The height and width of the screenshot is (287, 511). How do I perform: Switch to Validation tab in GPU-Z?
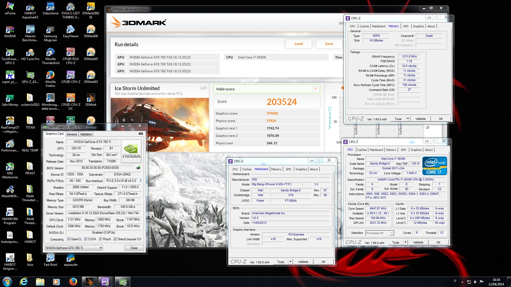point(86,134)
